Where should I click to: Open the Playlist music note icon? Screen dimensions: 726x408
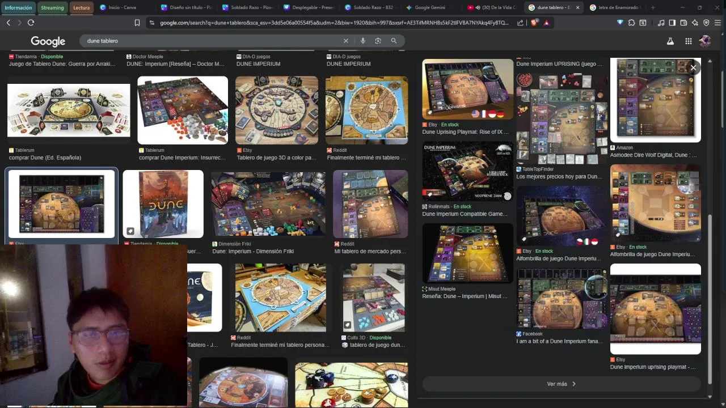coord(661,23)
